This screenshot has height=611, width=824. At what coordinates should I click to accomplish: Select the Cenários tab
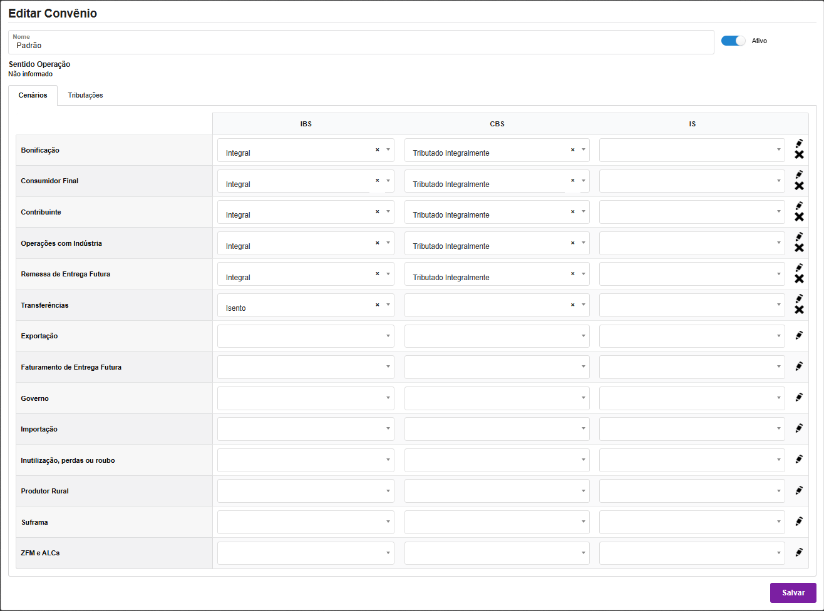(33, 95)
